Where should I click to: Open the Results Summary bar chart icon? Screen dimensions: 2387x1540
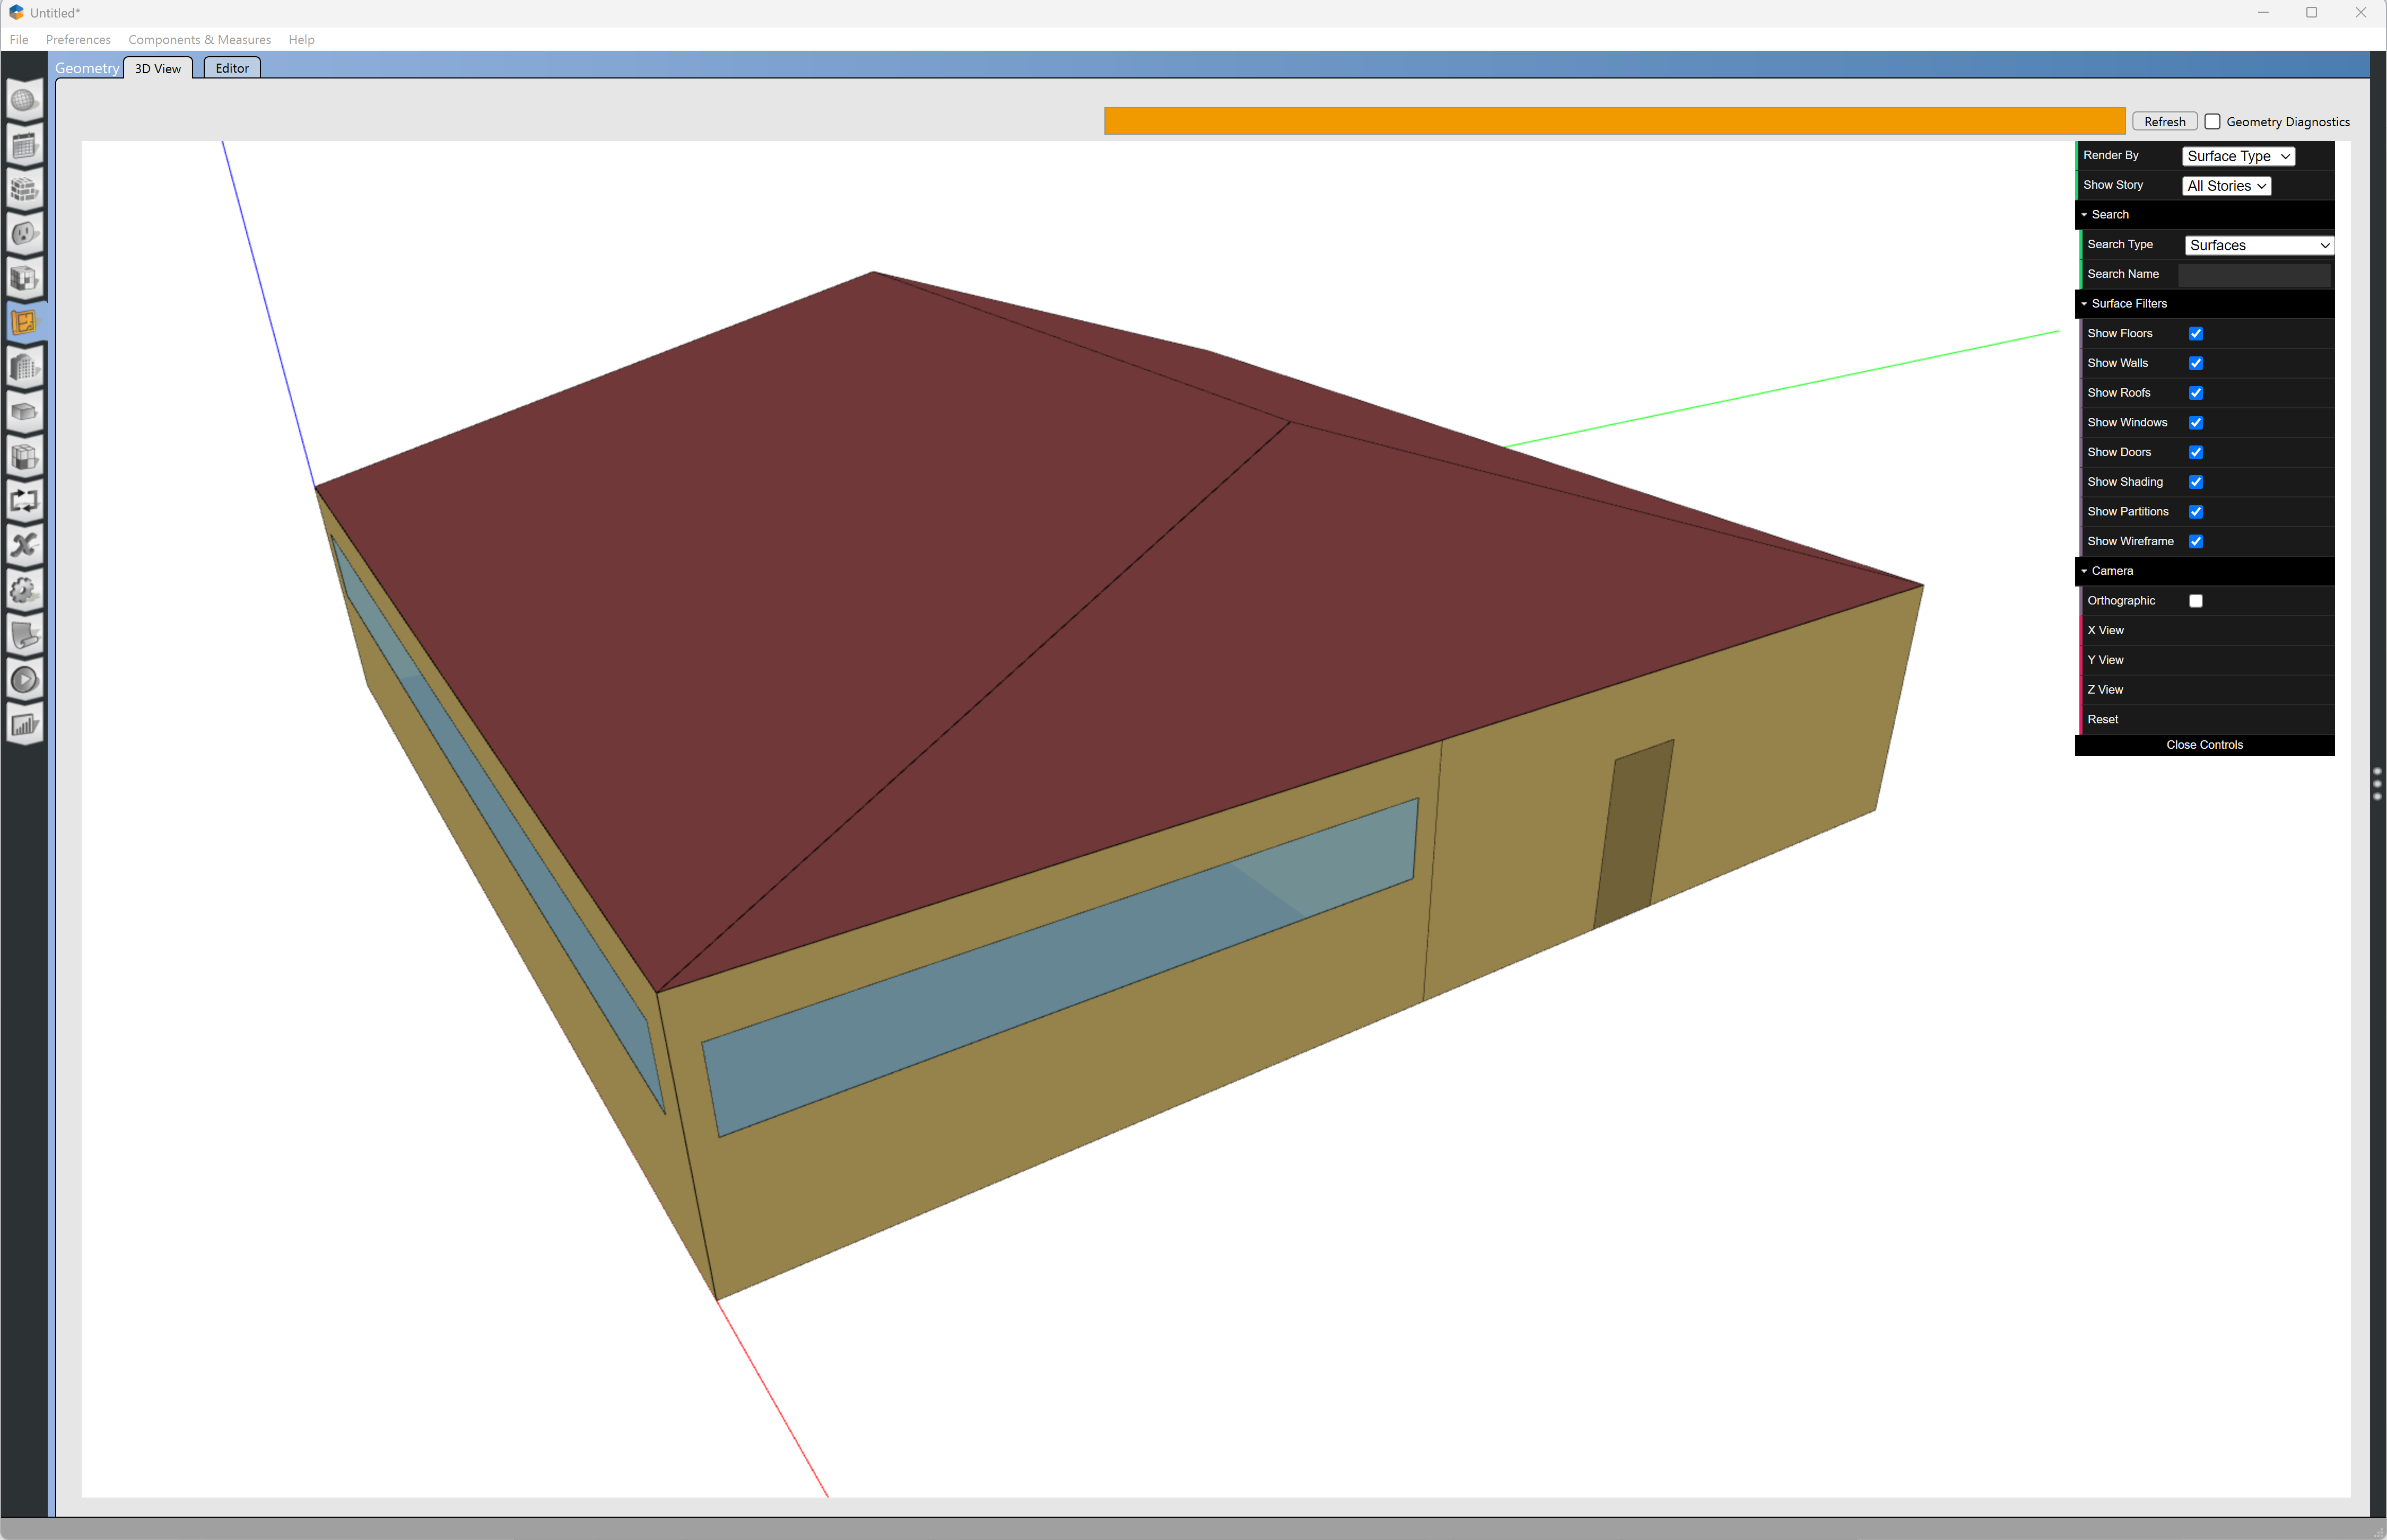click(24, 725)
